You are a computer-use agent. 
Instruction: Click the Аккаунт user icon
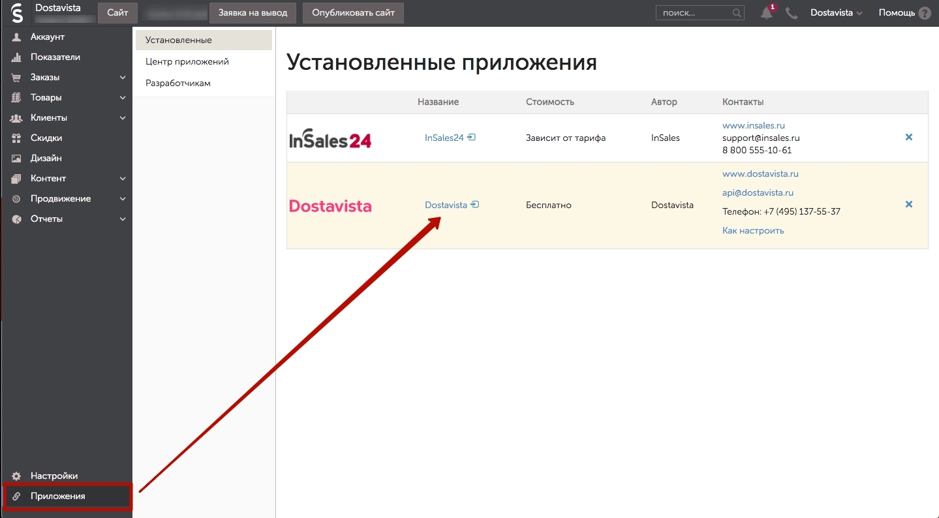17,37
